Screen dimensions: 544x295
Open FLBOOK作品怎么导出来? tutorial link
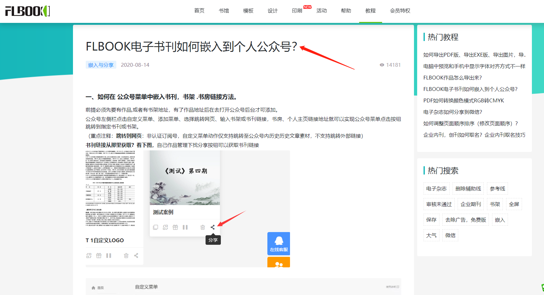(453, 78)
